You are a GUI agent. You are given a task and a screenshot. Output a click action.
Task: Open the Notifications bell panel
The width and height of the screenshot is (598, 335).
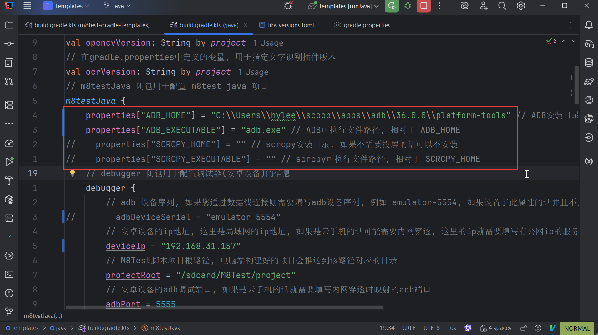[589, 25]
